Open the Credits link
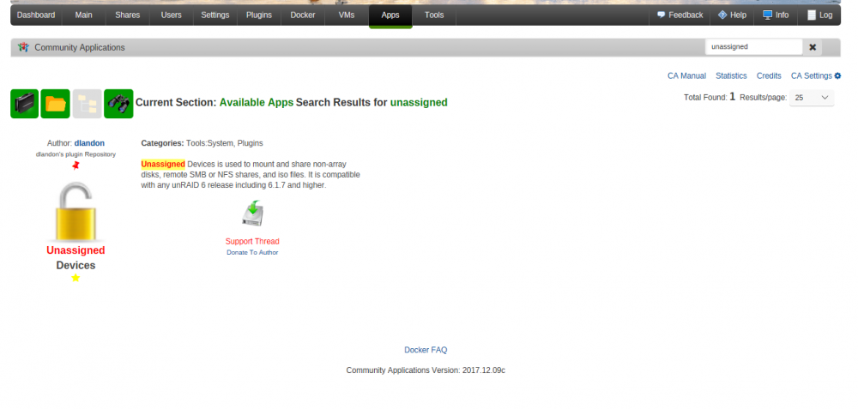Image resolution: width=858 pixels, height=409 pixels. coord(769,76)
